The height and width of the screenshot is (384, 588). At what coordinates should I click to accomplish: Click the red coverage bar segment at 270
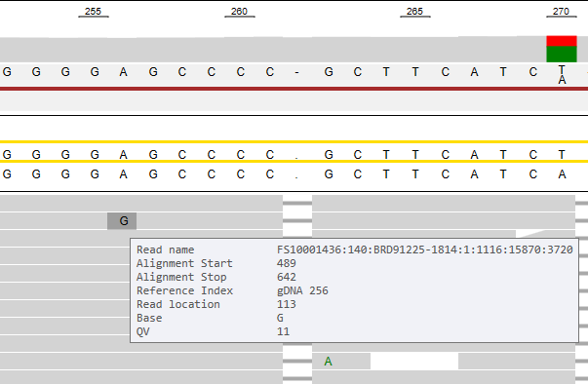point(562,41)
